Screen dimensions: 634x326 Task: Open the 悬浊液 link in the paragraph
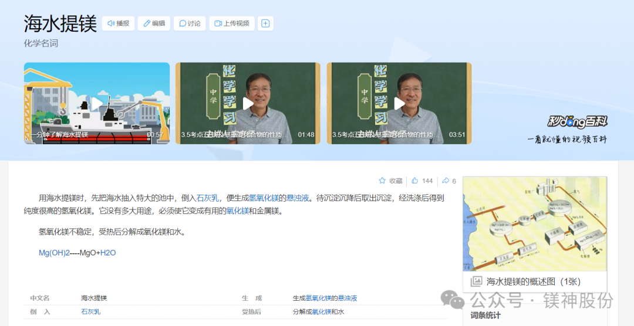point(298,198)
